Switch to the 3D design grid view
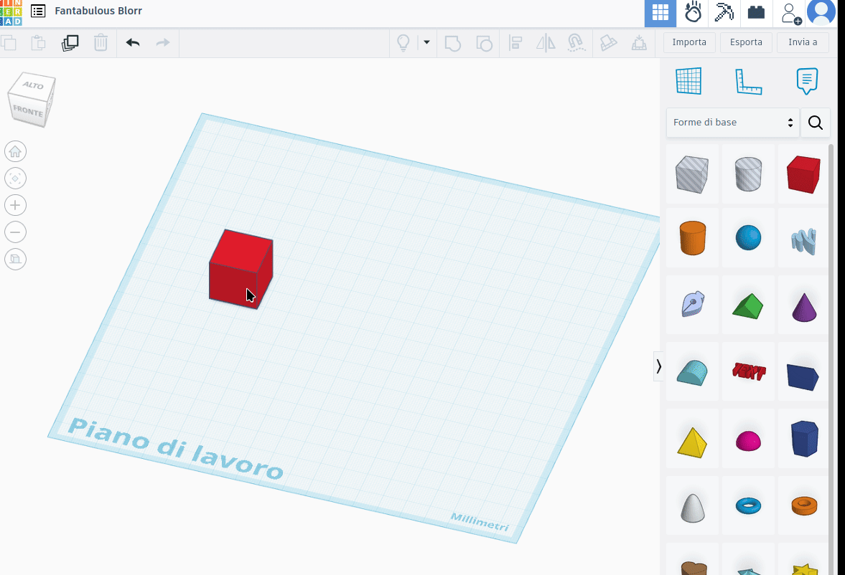845x575 pixels. pos(660,13)
